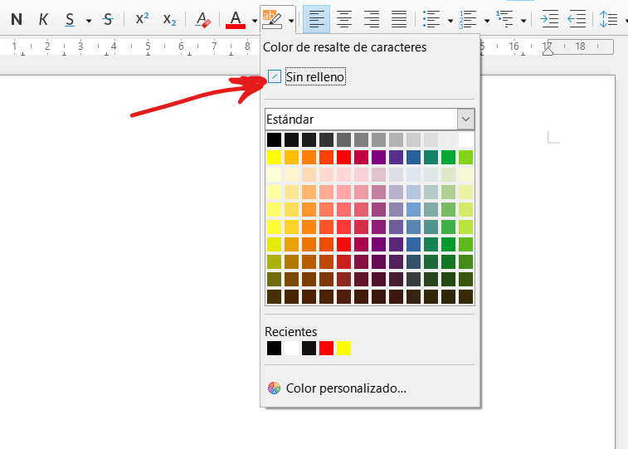This screenshot has height=449, width=628.
Task: Open the Estándar palette dropdown
Action: (x=465, y=120)
